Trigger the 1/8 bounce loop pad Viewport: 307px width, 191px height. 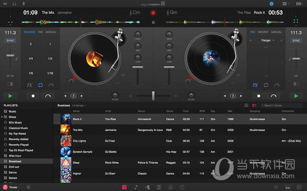point(31,73)
